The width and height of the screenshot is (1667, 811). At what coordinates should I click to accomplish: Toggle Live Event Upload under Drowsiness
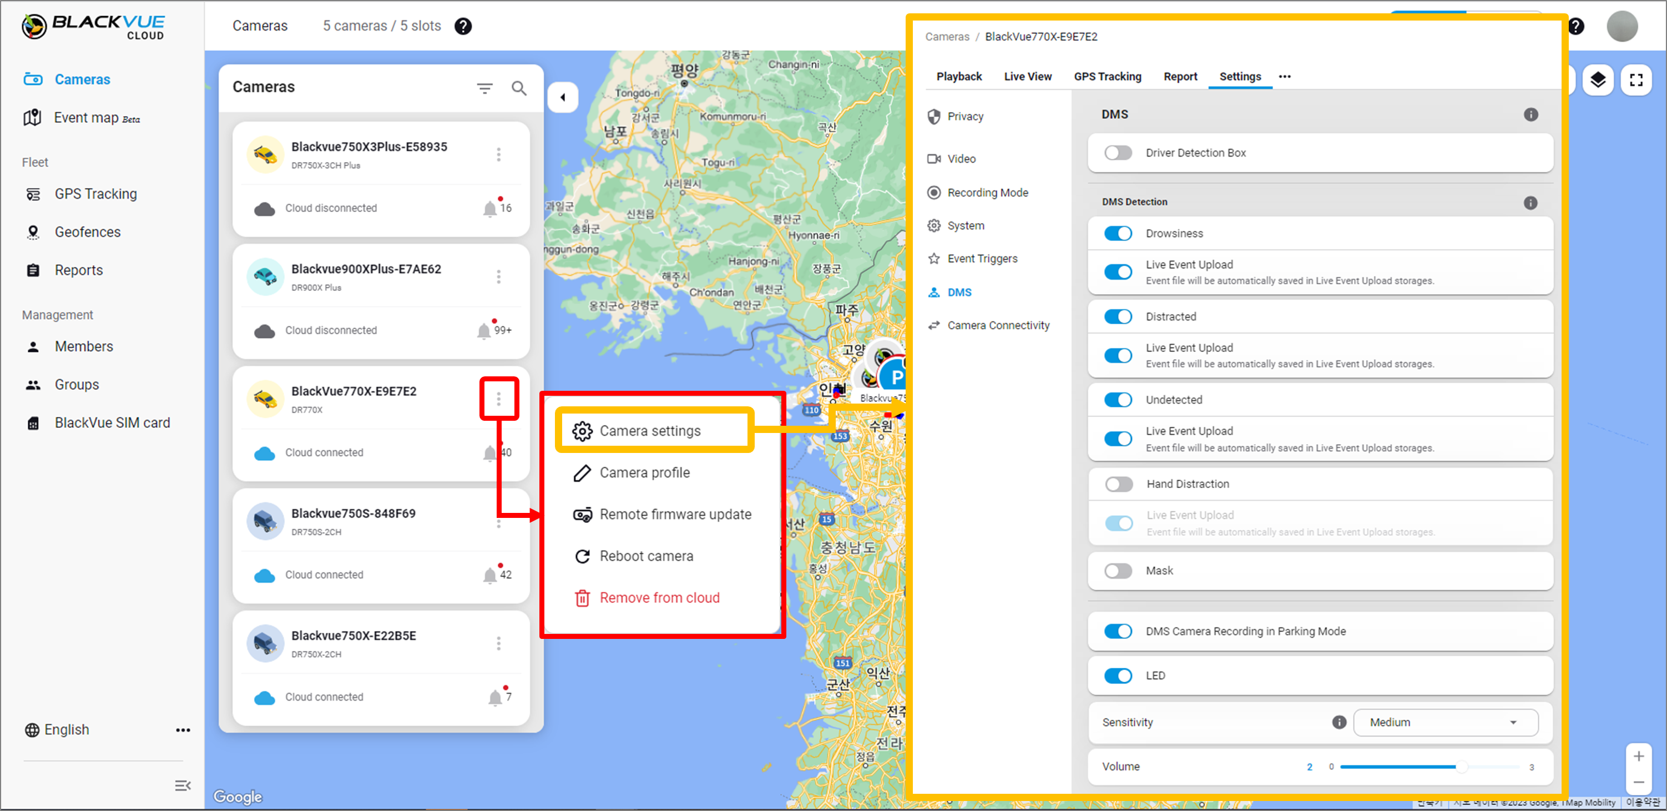coord(1118,273)
